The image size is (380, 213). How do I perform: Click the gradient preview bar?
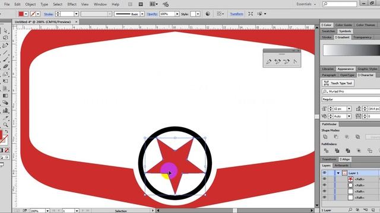click(x=351, y=50)
